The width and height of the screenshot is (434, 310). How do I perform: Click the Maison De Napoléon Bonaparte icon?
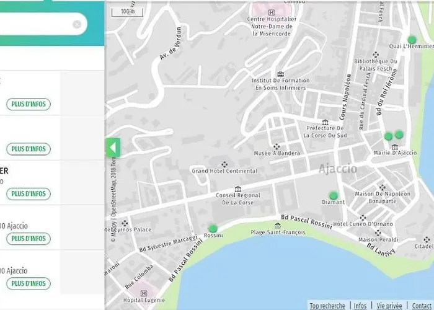coord(382,187)
